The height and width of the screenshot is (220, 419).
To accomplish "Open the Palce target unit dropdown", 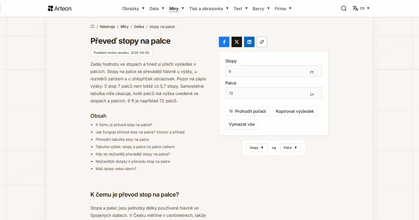I will pos(291,148).
